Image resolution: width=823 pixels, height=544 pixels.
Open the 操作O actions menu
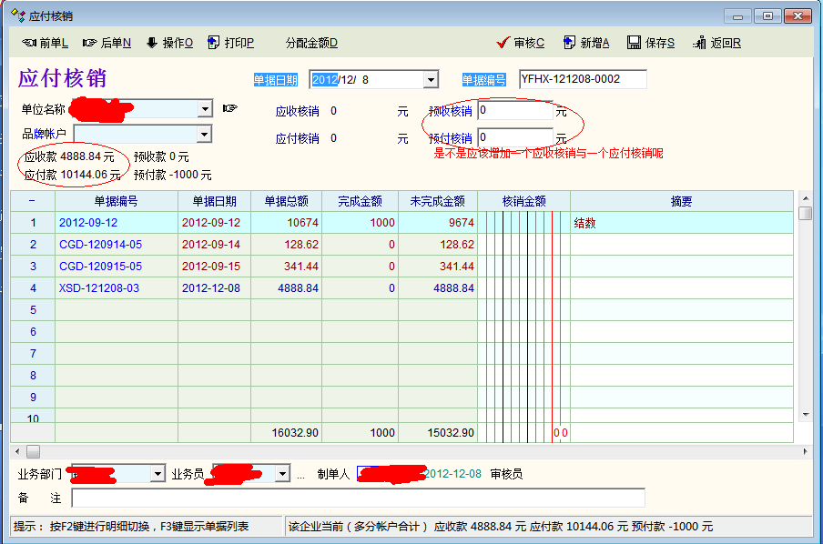click(x=169, y=43)
